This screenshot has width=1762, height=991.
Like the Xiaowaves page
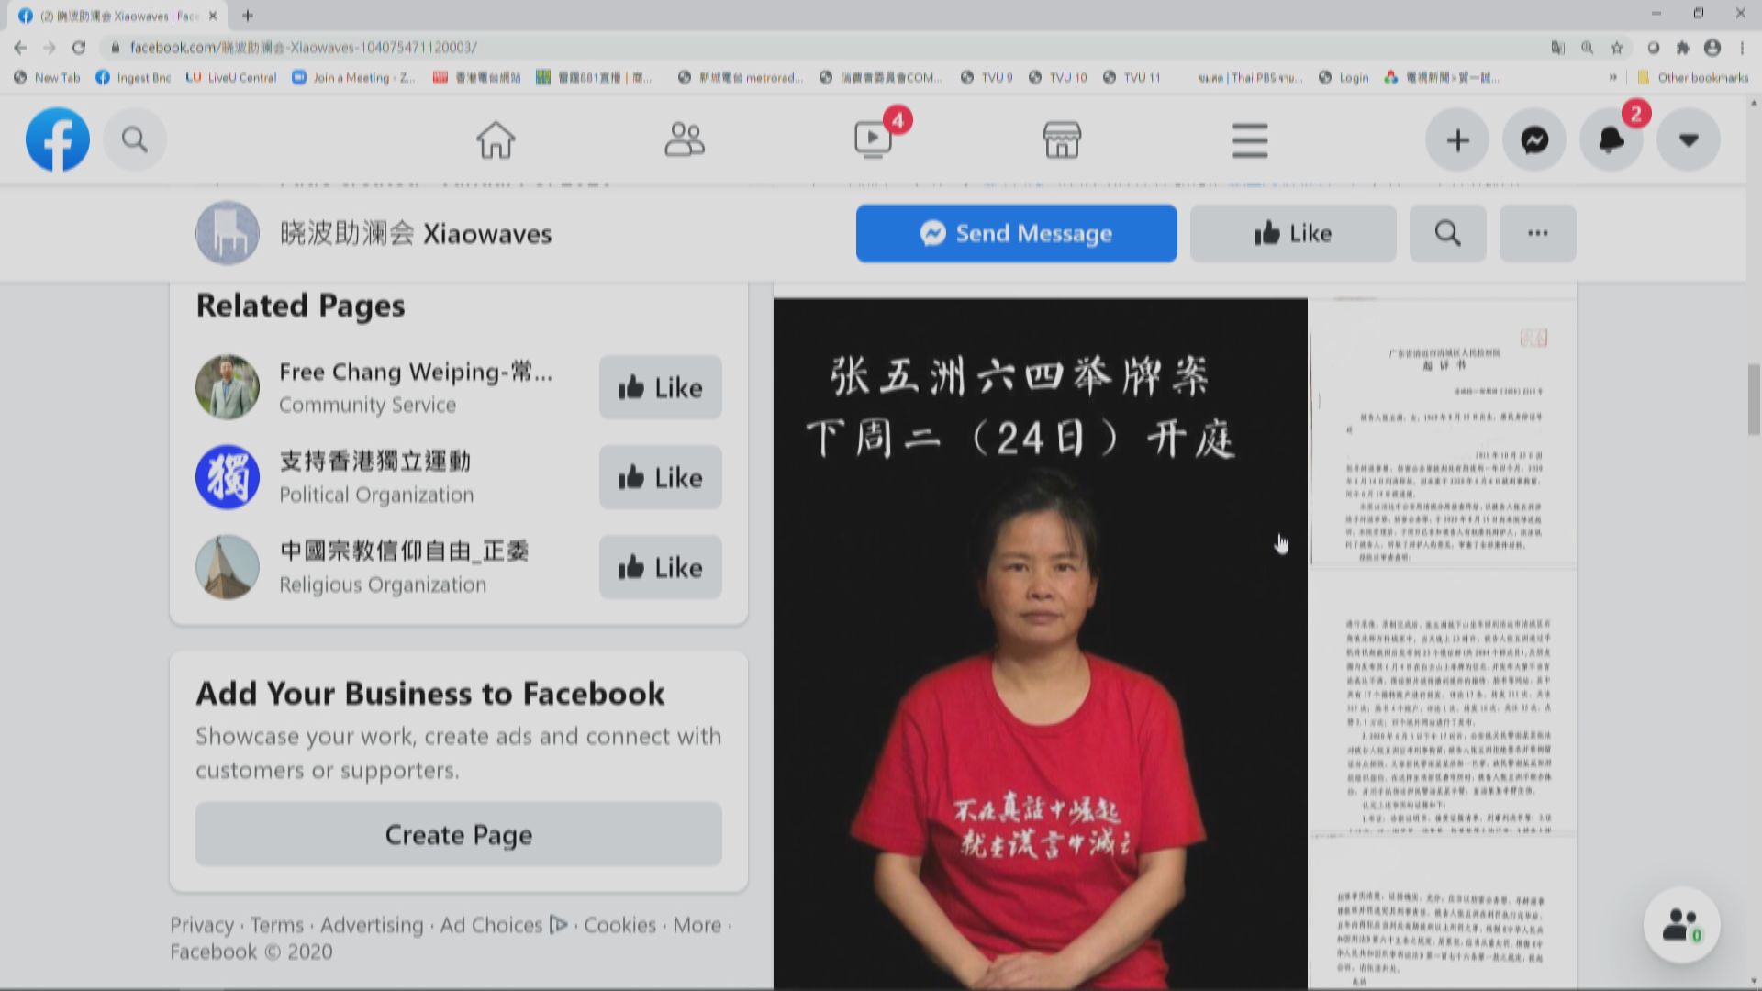[x=1293, y=234]
